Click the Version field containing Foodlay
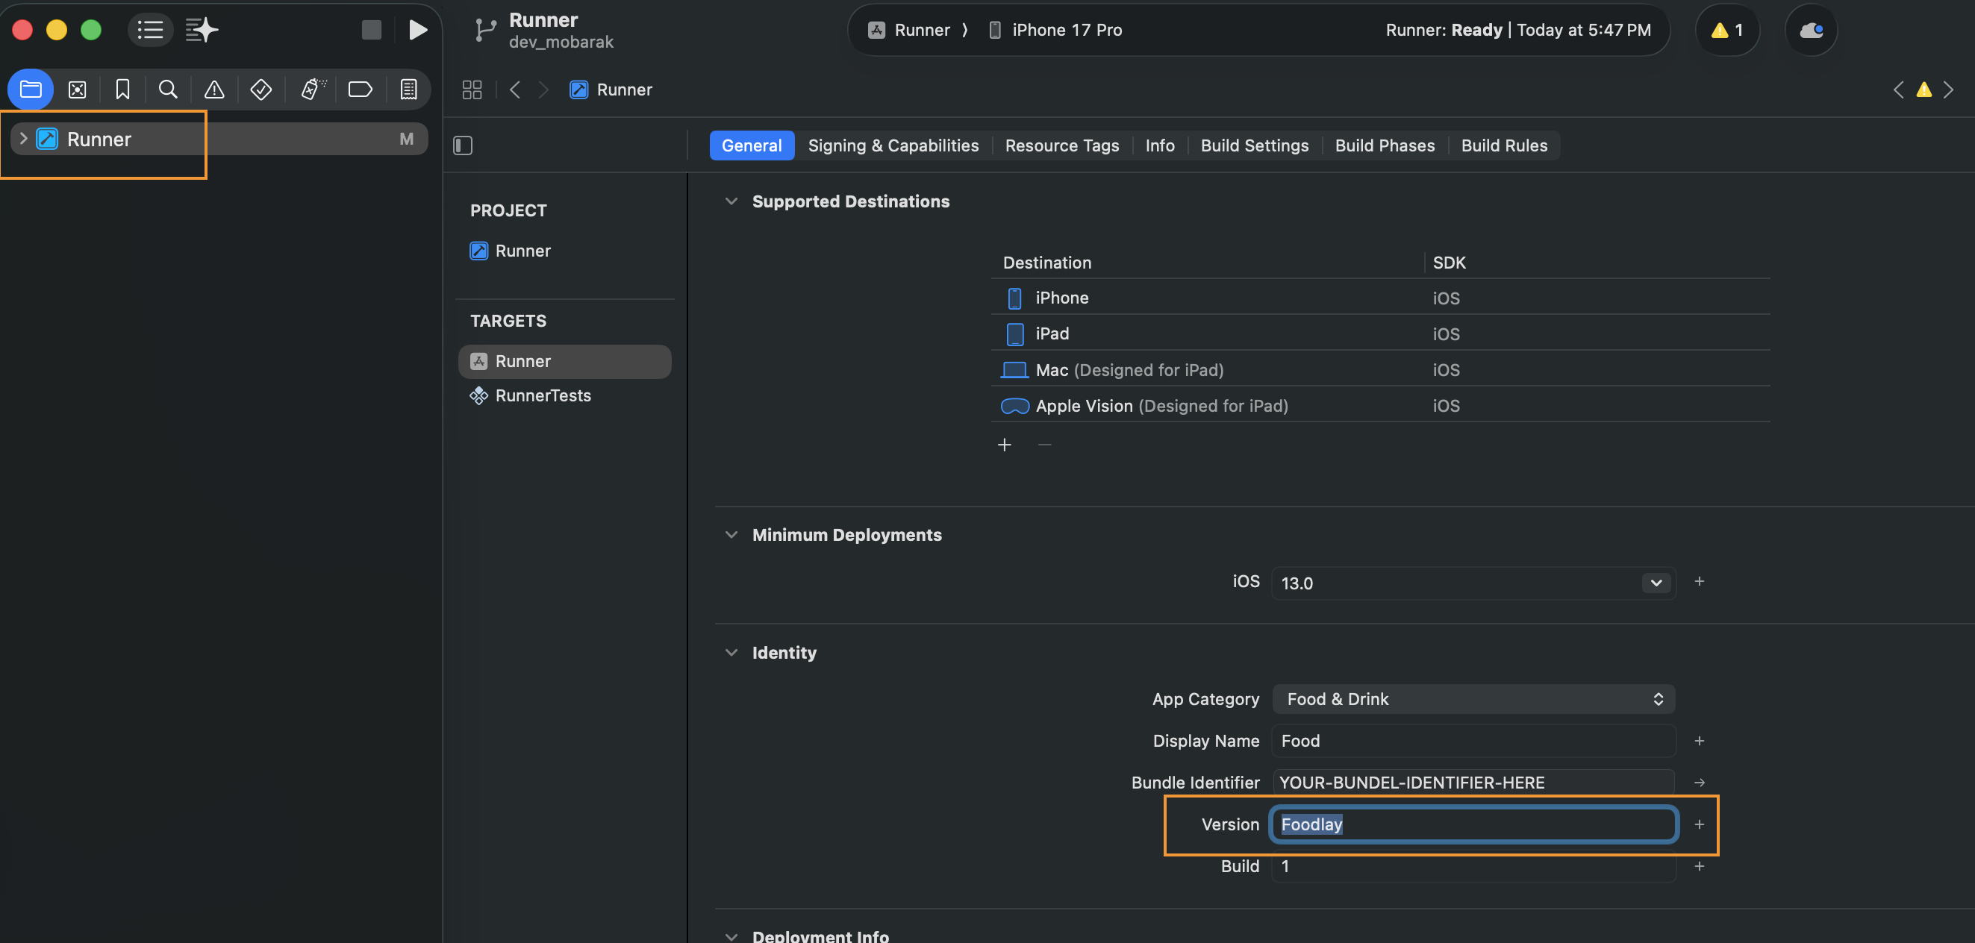 click(1472, 824)
